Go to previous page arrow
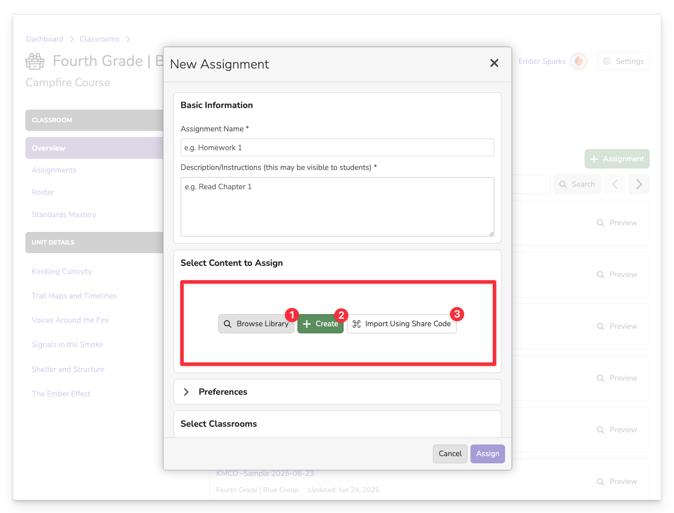The image size is (674, 513). 615,184
